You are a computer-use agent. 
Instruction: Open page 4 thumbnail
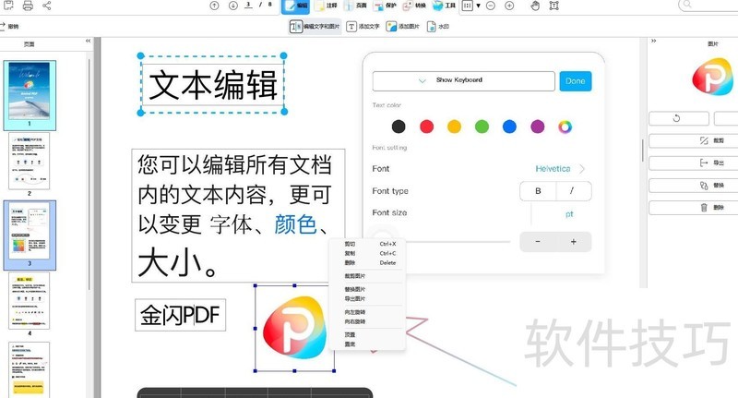point(30,300)
